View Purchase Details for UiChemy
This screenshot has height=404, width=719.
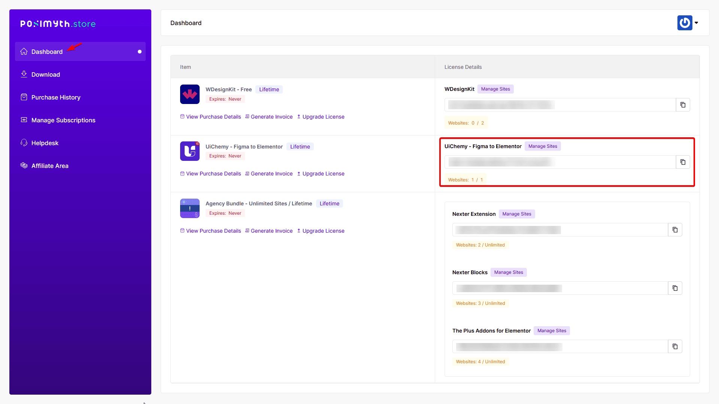point(210,174)
